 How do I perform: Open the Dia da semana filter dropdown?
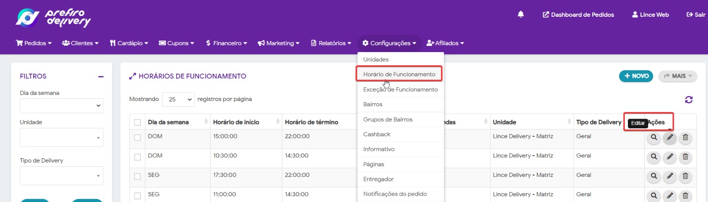point(62,106)
